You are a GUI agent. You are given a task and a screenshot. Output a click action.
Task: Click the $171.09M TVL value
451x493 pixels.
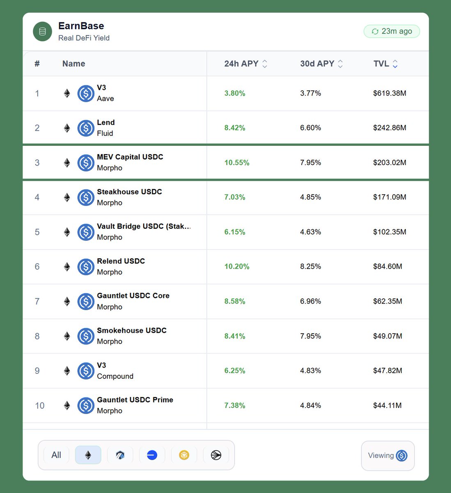pos(390,197)
